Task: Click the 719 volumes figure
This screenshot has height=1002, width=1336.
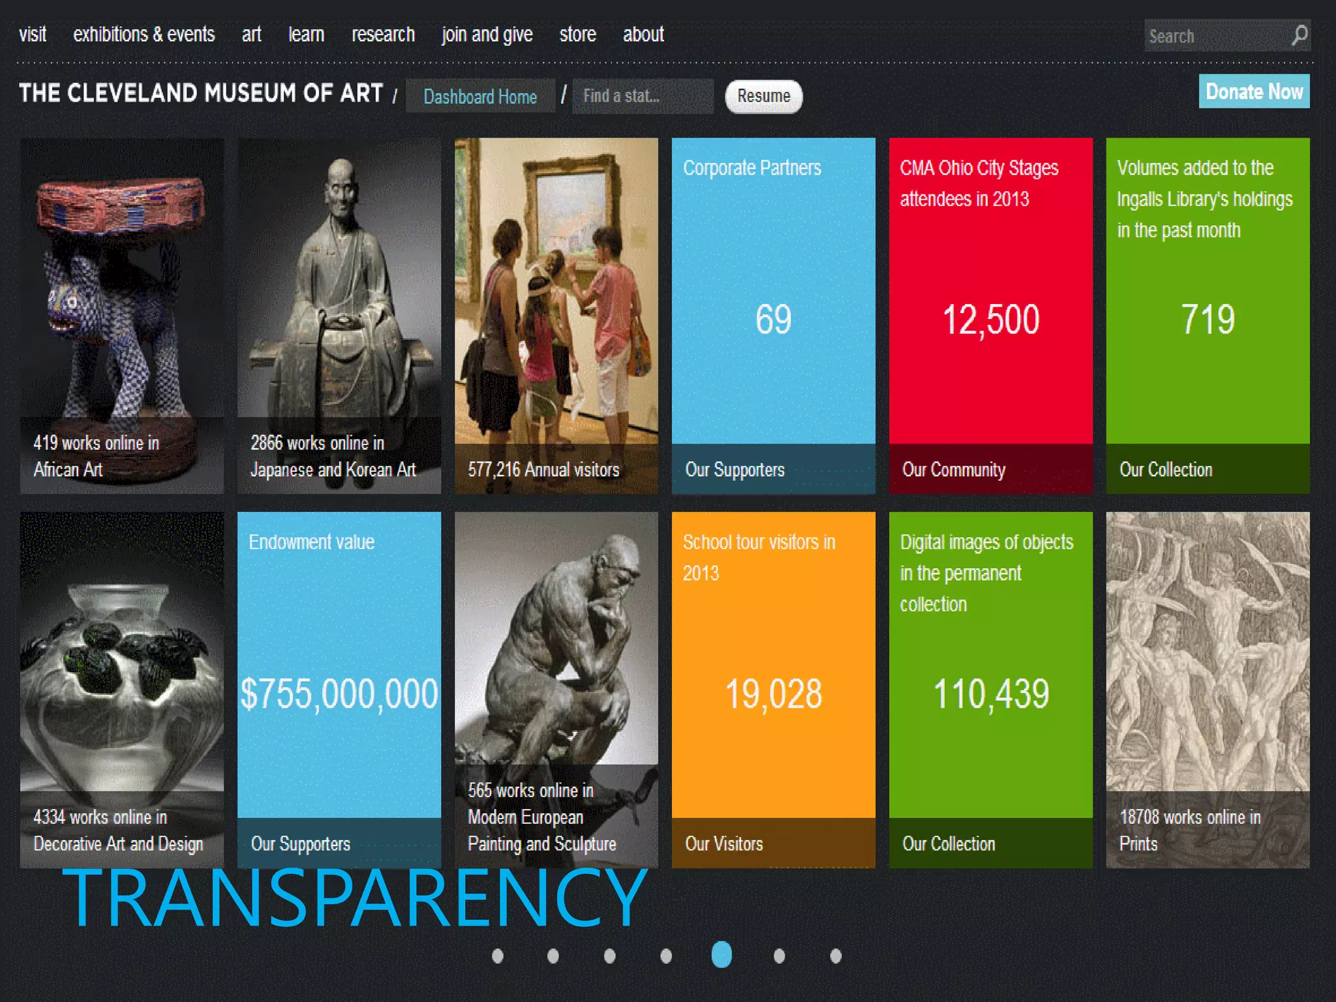Action: click(x=1208, y=320)
